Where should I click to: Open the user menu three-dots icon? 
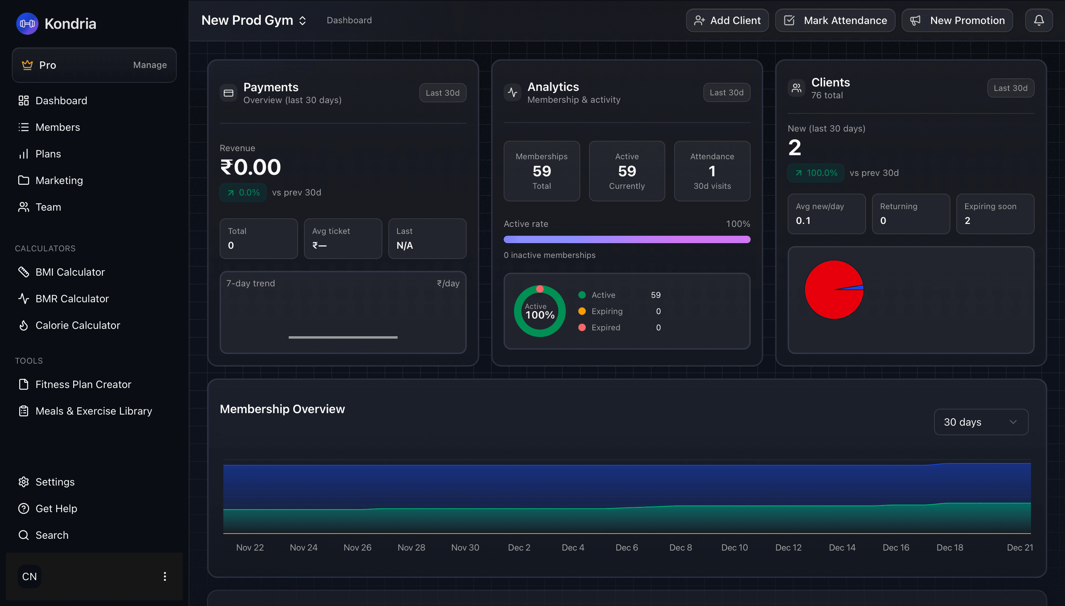165,576
